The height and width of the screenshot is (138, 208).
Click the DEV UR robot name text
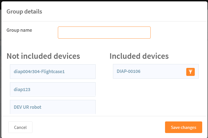pos(28,107)
